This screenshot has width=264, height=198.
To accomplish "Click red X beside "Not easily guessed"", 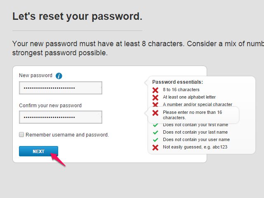I will [x=156, y=147].
